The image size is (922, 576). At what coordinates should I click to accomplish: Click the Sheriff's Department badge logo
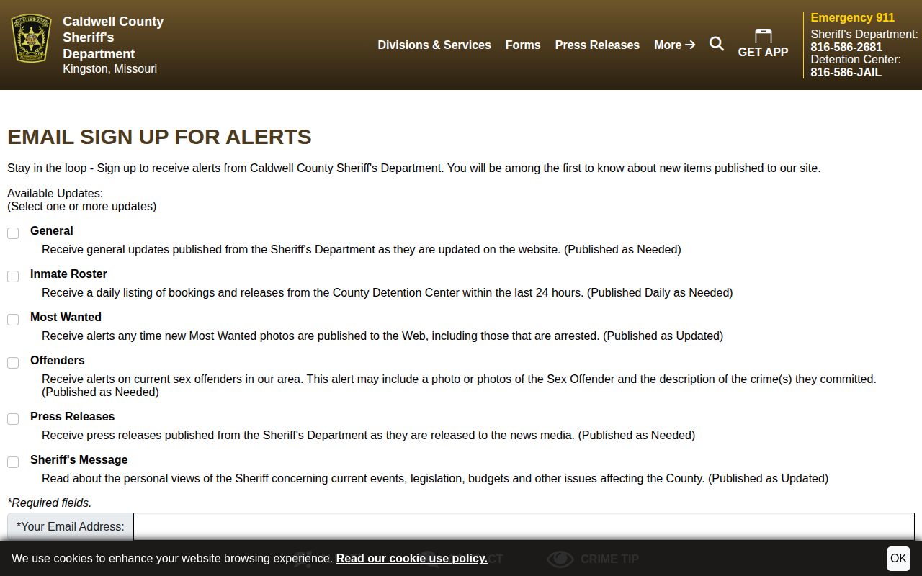coord(31,38)
